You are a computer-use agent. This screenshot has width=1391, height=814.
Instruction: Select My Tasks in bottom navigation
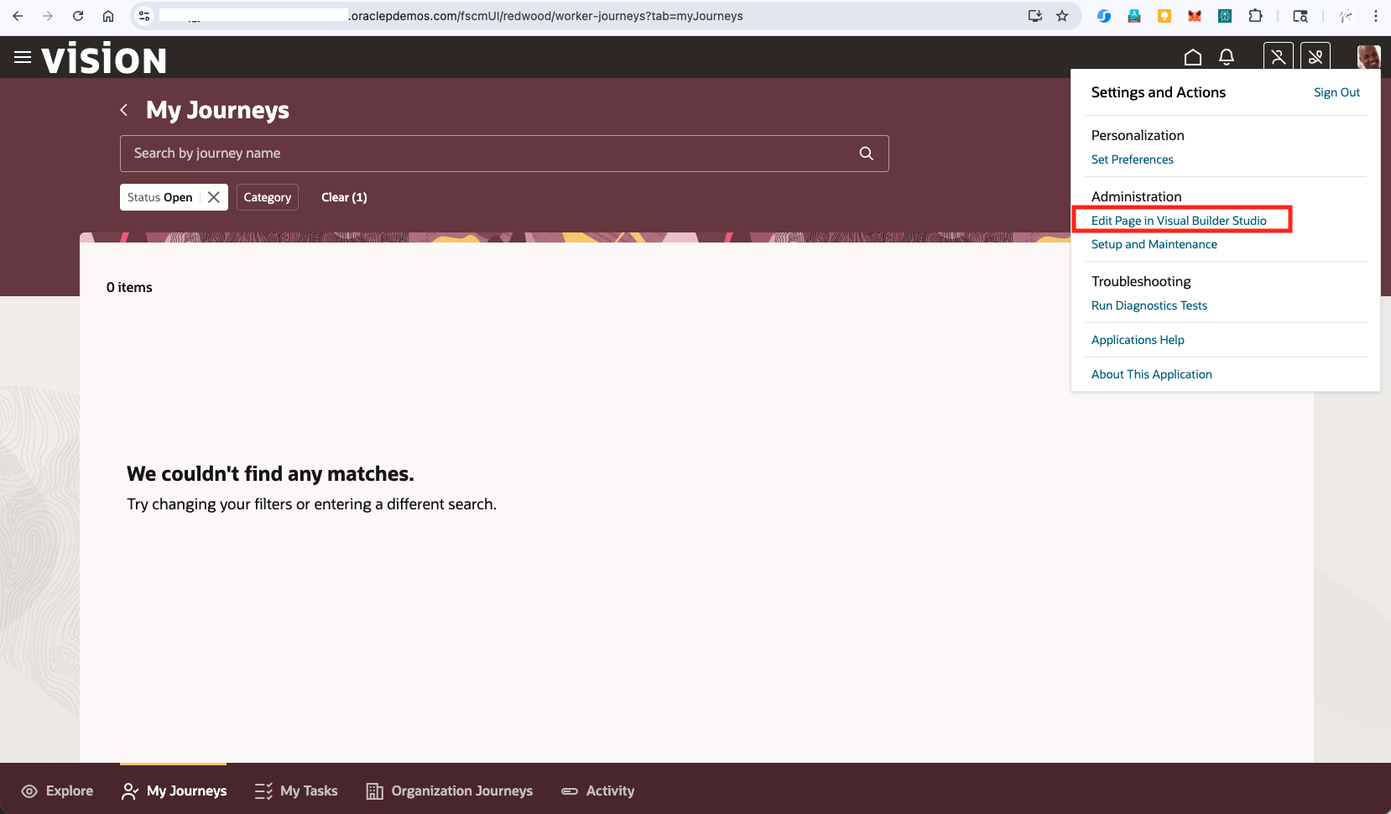(295, 791)
